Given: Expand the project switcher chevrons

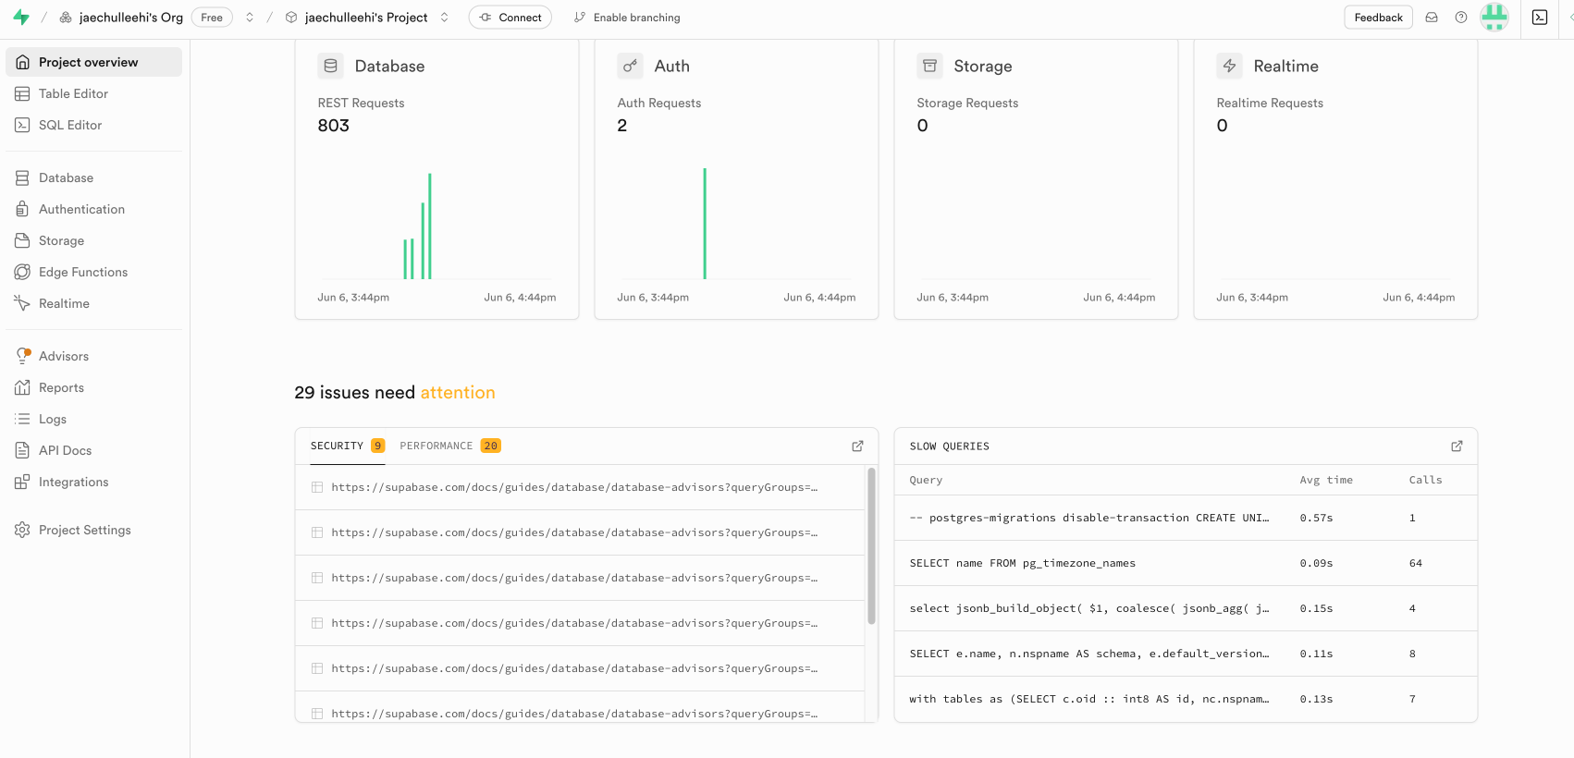Looking at the screenshot, I should (445, 18).
